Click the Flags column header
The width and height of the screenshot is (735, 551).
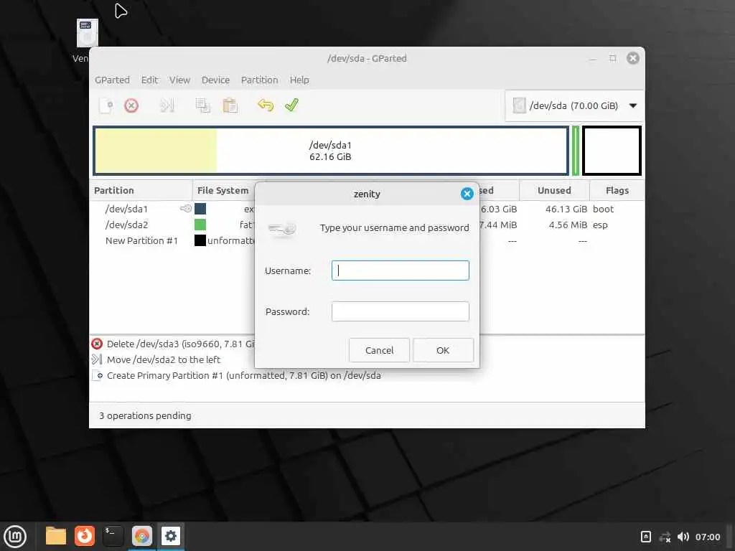click(617, 191)
